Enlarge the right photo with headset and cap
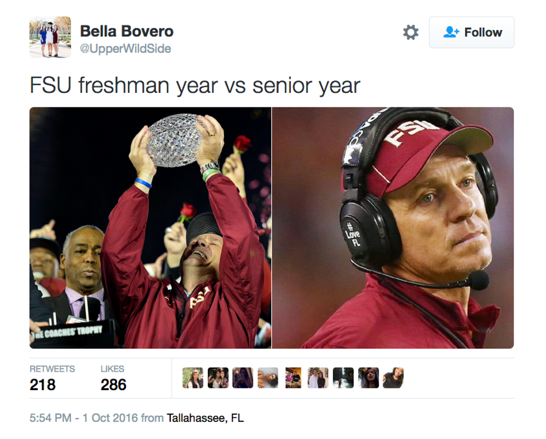The image size is (546, 439). pos(393,228)
